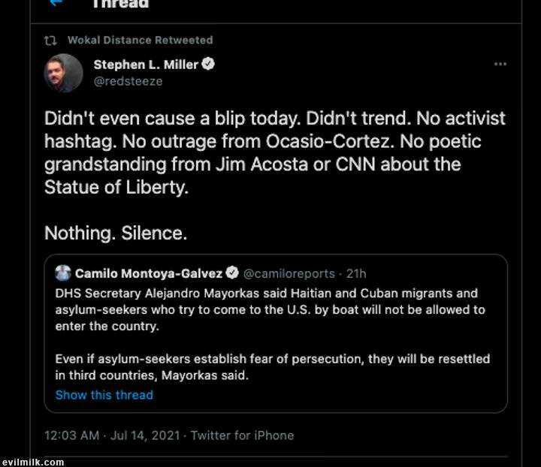Open the @redsteeze handle
The image size is (541, 467).
point(128,81)
